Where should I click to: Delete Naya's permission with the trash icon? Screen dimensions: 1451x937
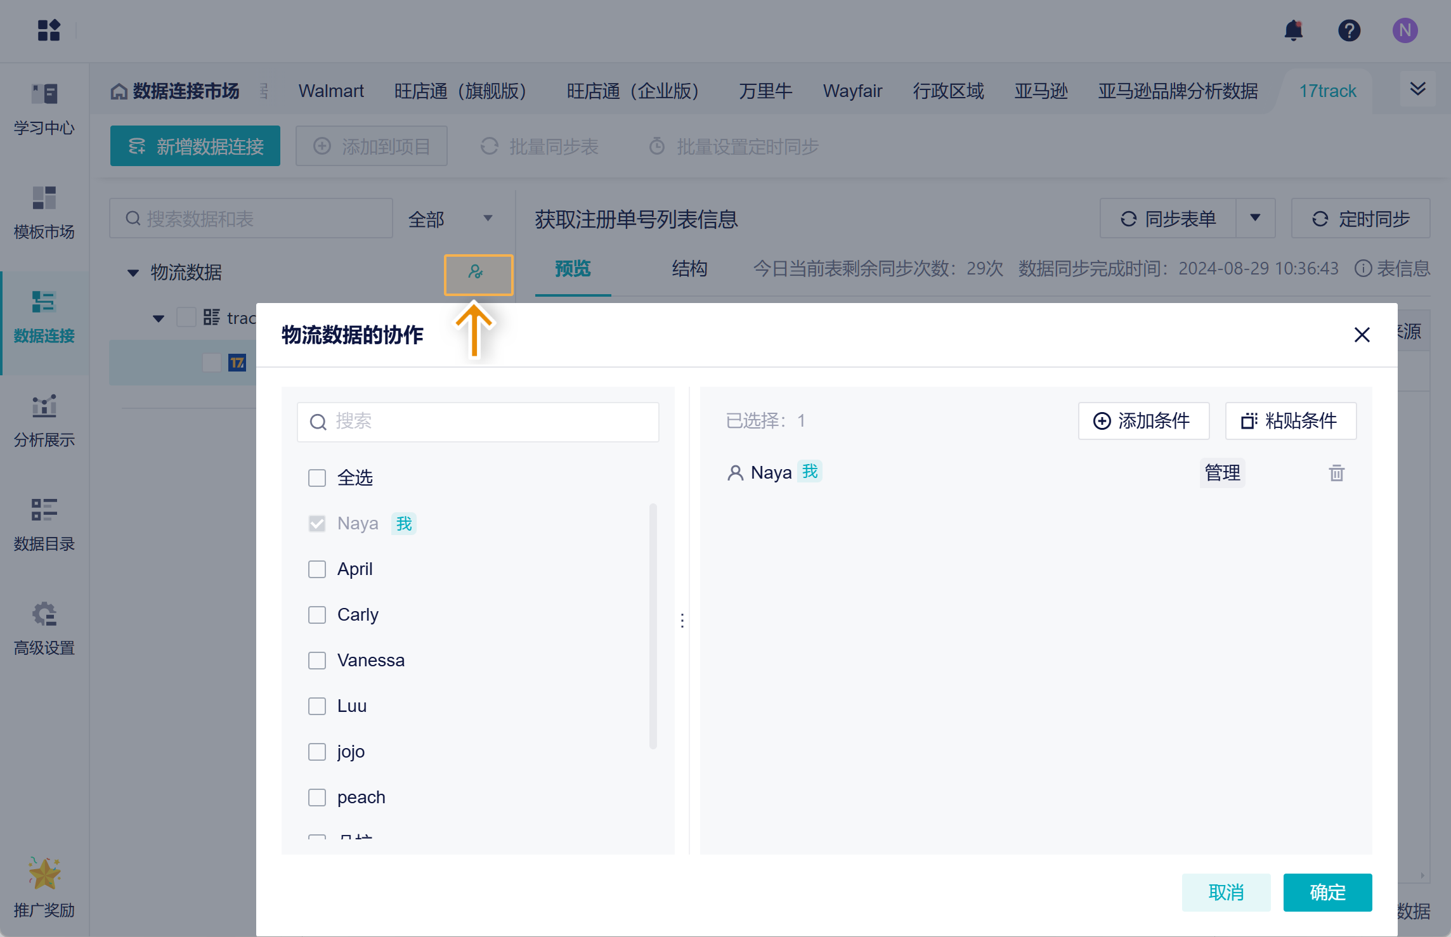point(1336,473)
